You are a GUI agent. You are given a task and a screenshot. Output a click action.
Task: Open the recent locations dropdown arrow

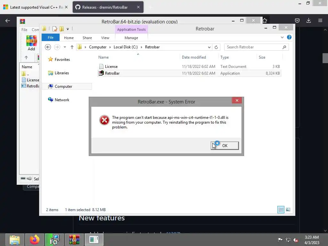coord(65,47)
